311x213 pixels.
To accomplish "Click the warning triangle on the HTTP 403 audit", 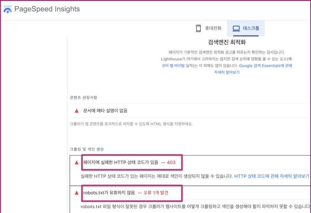I will (x=76, y=162).
